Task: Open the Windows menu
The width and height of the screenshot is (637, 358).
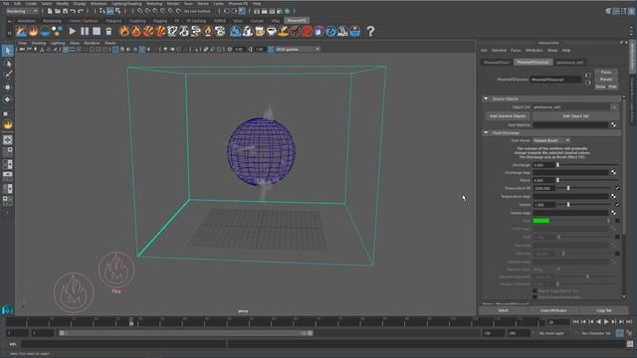Action: point(99,3)
